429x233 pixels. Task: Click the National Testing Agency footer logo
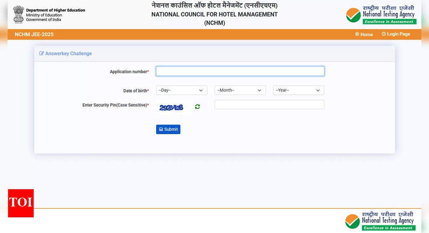click(380, 221)
